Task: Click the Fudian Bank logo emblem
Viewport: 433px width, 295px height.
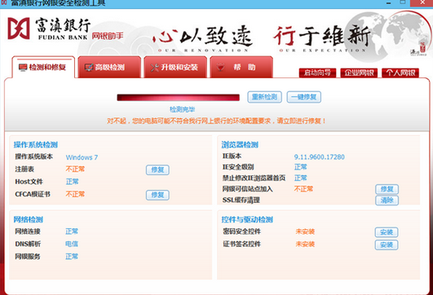Action: coord(19,29)
